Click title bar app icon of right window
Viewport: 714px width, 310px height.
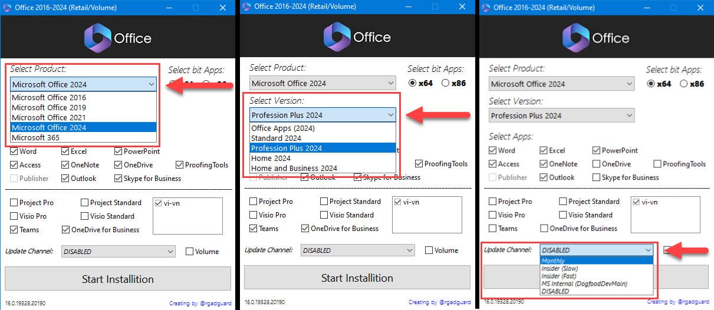(486, 8)
